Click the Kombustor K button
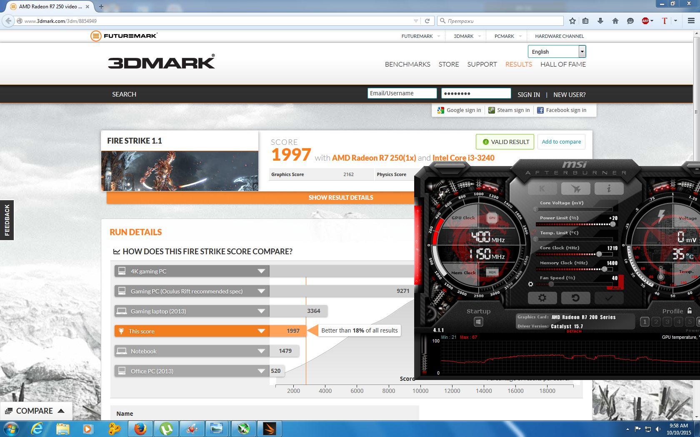The image size is (700, 437). (542, 189)
